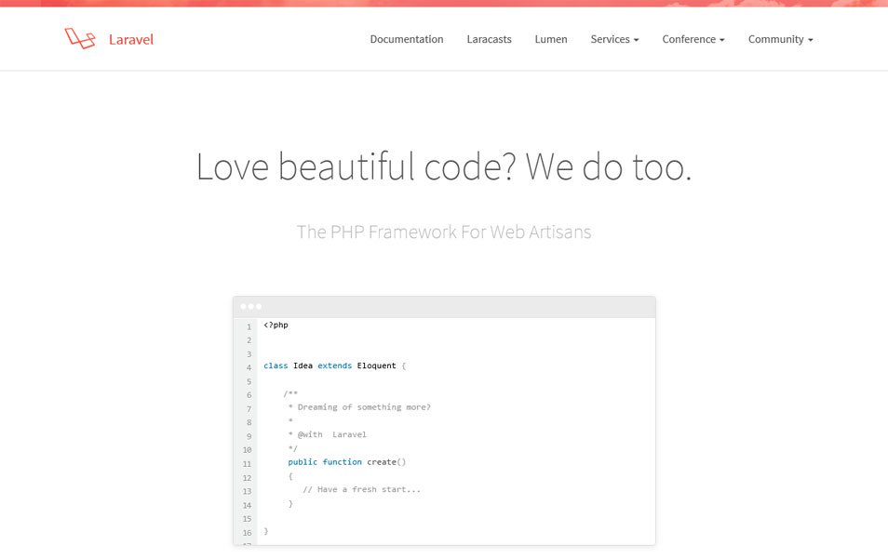888x558 pixels.
Task: Select the Lumen navigation item
Action: [x=551, y=39]
